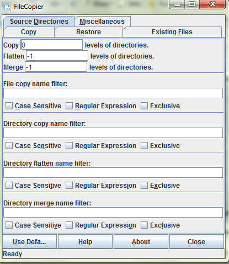Viewport: 229px width, 264px height.
Task: Click the Flatten levels input field
Action: click(x=57, y=56)
